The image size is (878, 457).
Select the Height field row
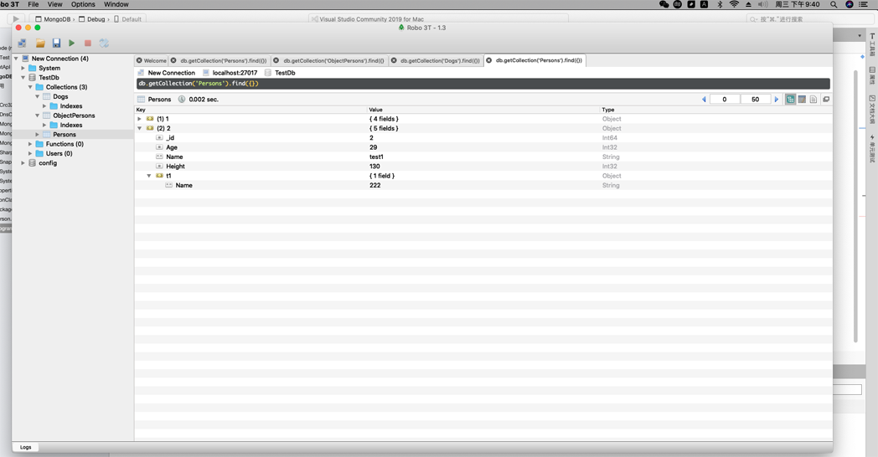click(x=483, y=166)
